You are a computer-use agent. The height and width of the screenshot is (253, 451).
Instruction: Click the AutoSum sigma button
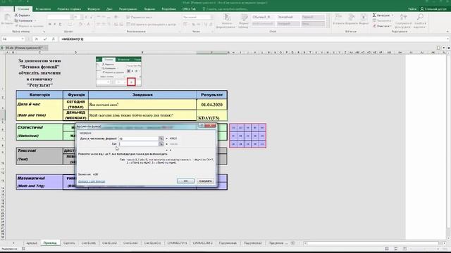coord(381,15)
